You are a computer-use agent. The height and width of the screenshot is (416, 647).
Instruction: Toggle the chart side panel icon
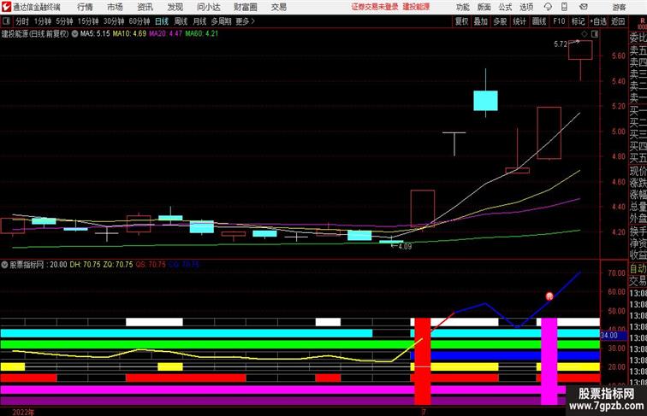tap(595, 34)
